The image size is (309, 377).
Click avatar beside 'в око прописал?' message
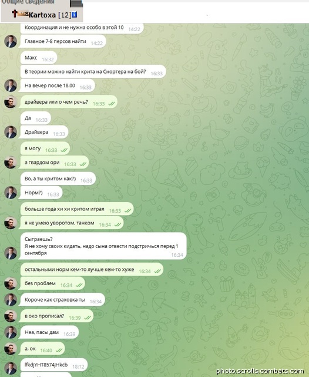click(x=11, y=316)
